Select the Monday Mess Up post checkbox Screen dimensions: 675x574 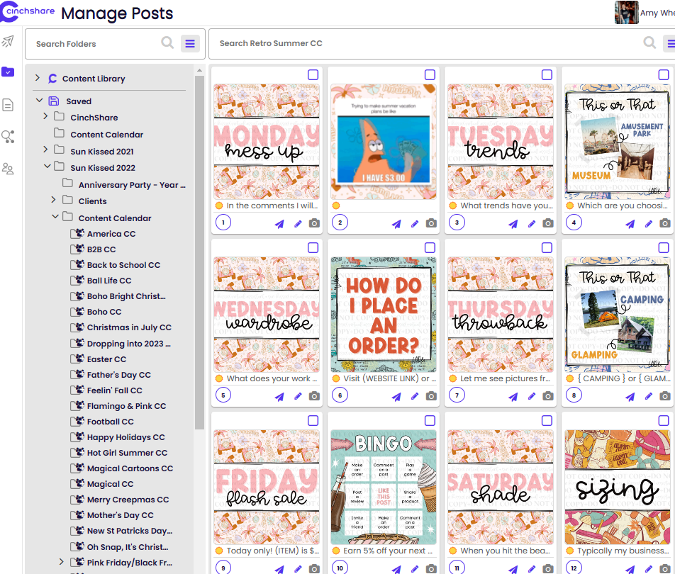(x=313, y=75)
